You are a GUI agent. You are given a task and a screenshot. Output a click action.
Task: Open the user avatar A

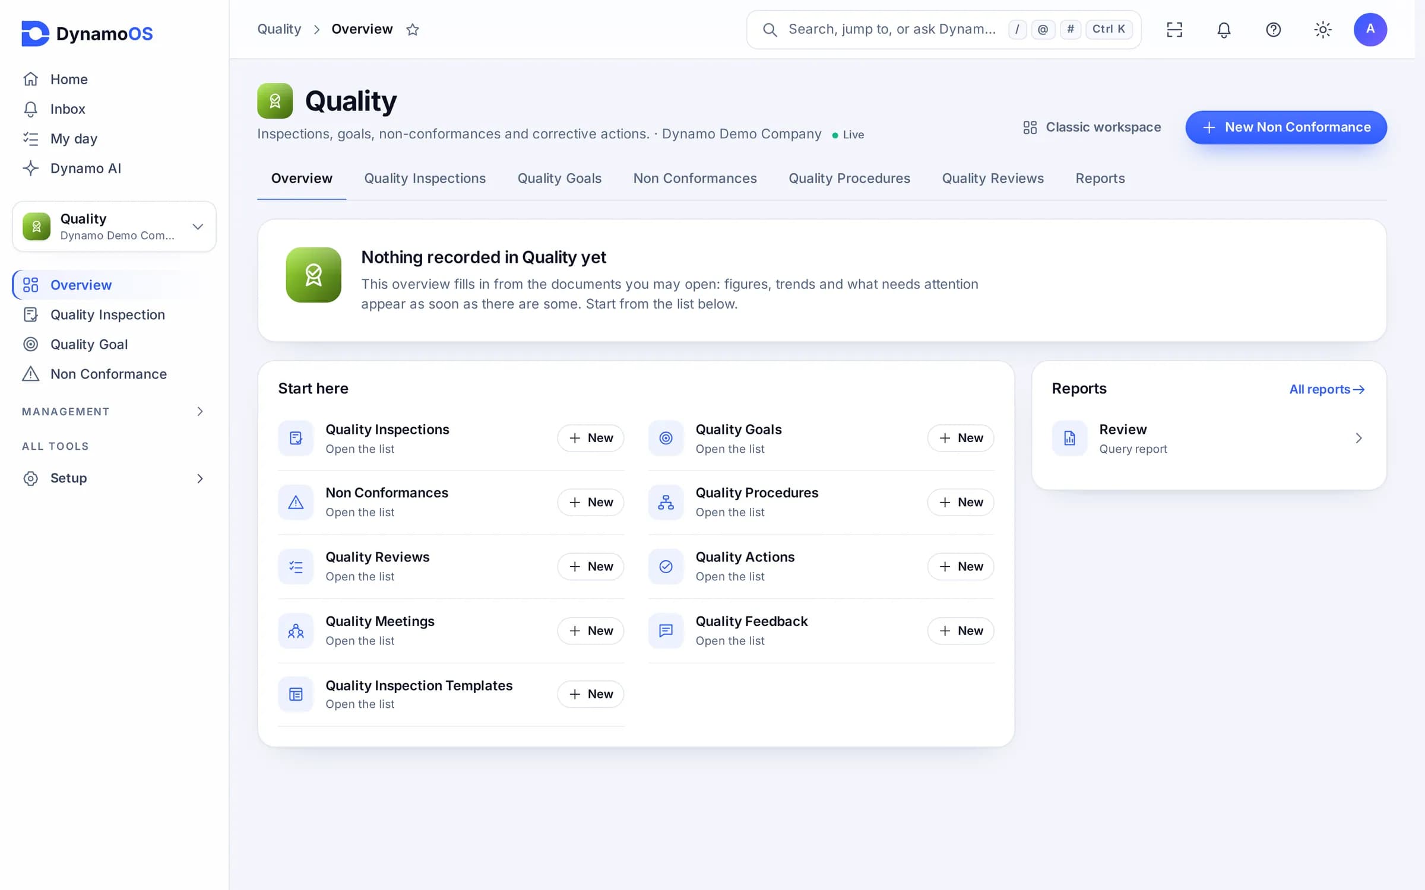1370,30
